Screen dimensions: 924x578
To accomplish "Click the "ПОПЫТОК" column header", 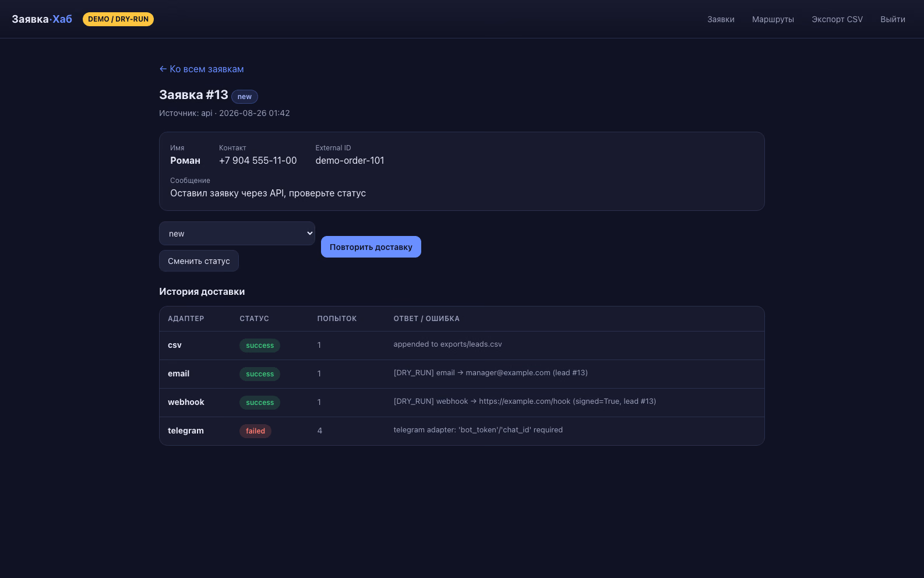I will 337,319.
